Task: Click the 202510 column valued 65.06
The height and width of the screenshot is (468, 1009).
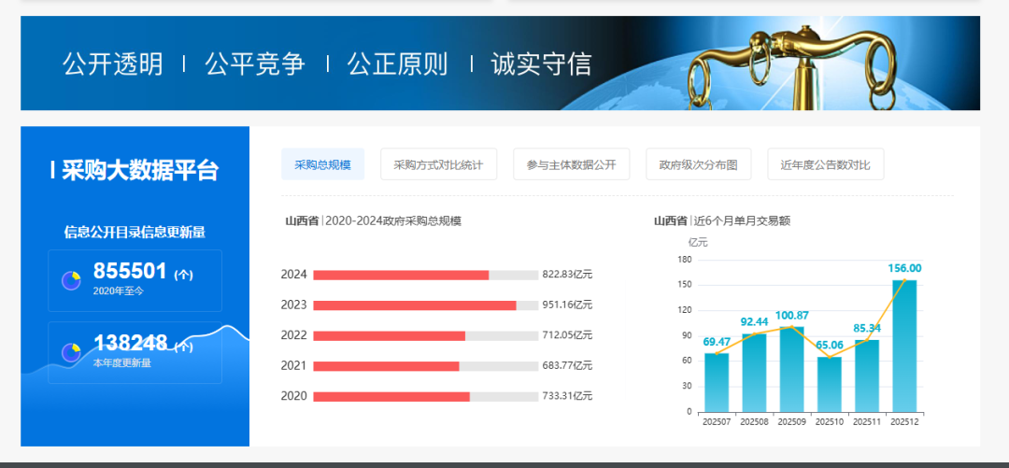Action: (x=829, y=384)
